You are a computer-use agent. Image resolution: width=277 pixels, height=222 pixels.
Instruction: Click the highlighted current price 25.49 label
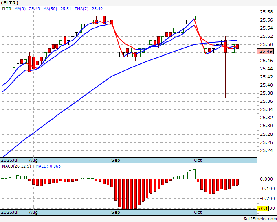pyautogui.click(x=266, y=52)
